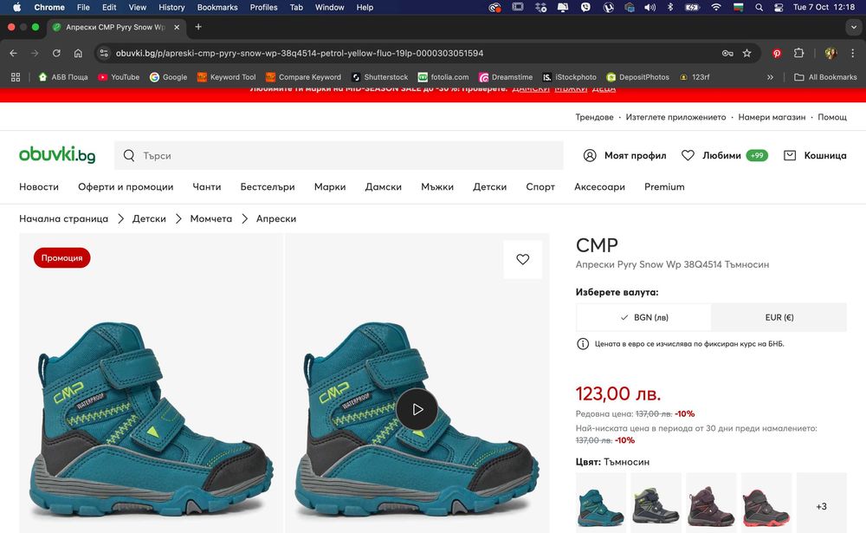The width and height of the screenshot is (866, 533).
Task: Open password key icon in address bar
Action: point(727,53)
